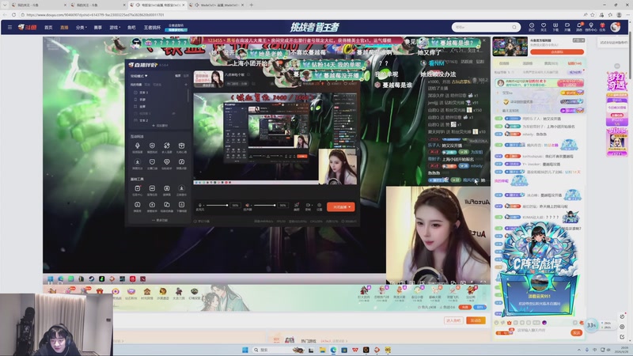The image size is (633, 356).
Task: Open the 梦幻奇遇 activity badge on right sidebar
Action: click(x=616, y=81)
